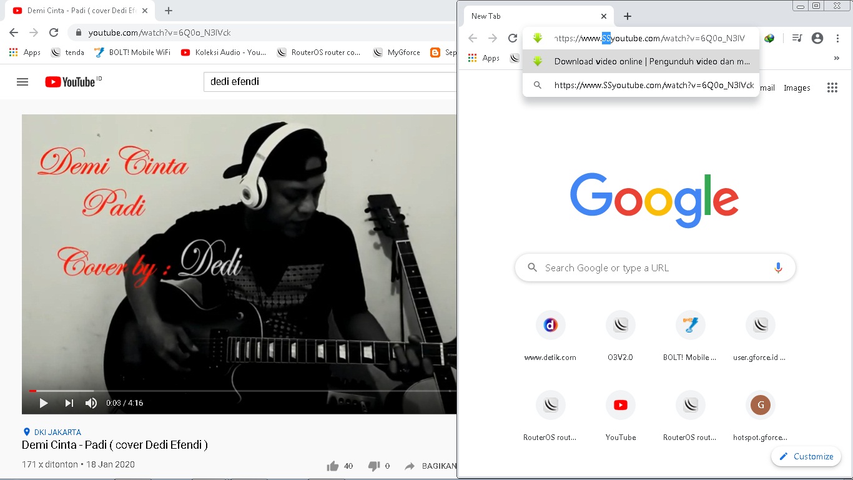853x480 pixels.
Task: Open Apps in right window bookmarks bar
Action: [x=484, y=58]
